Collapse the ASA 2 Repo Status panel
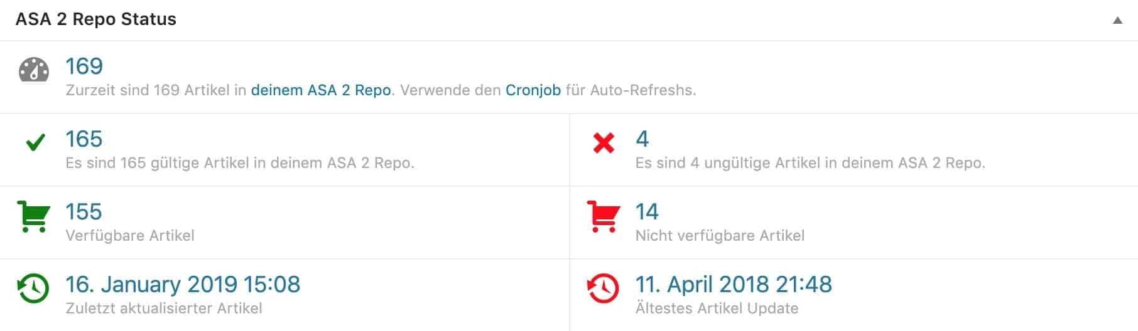Image resolution: width=1138 pixels, height=331 pixels. [1117, 20]
